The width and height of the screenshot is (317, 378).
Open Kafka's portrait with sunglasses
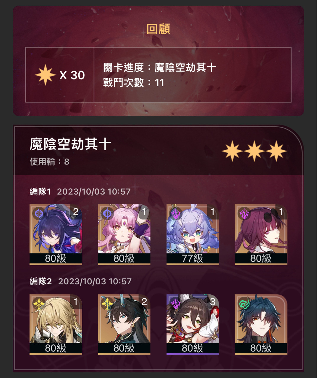pyautogui.click(x=261, y=234)
